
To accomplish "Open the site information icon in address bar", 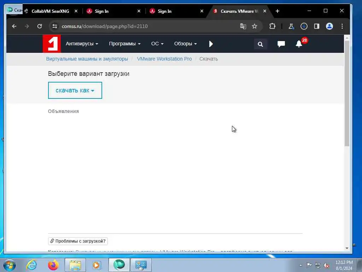I will pos(55,26).
